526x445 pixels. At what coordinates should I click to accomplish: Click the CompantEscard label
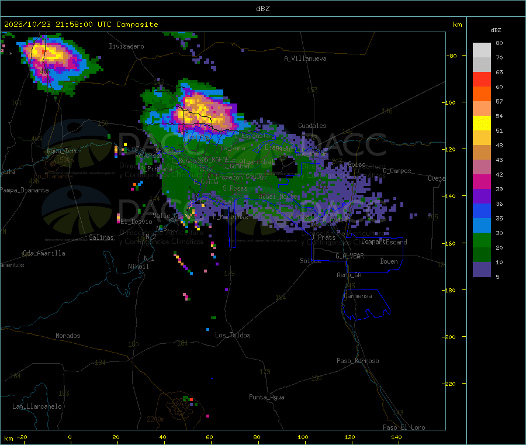point(384,242)
